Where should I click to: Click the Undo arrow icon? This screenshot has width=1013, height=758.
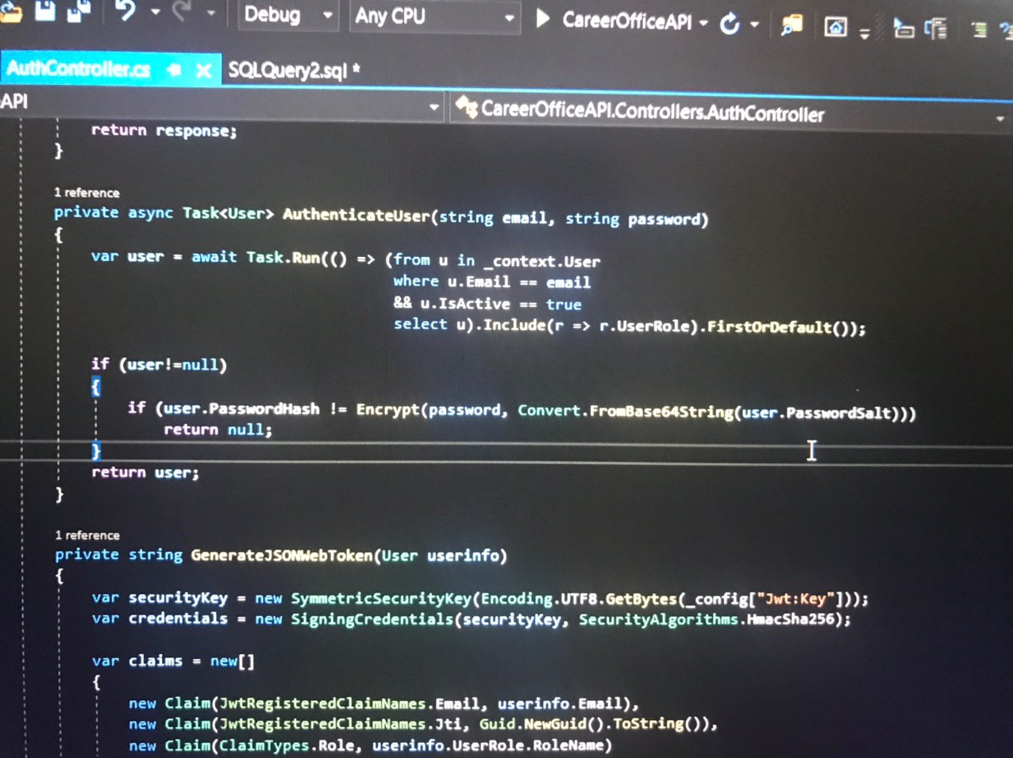pyautogui.click(x=126, y=10)
